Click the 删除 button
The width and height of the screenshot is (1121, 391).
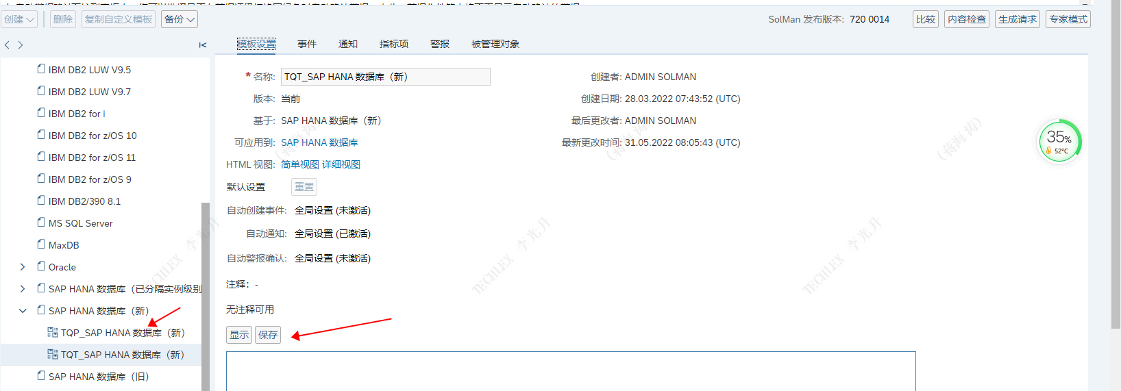click(63, 19)
